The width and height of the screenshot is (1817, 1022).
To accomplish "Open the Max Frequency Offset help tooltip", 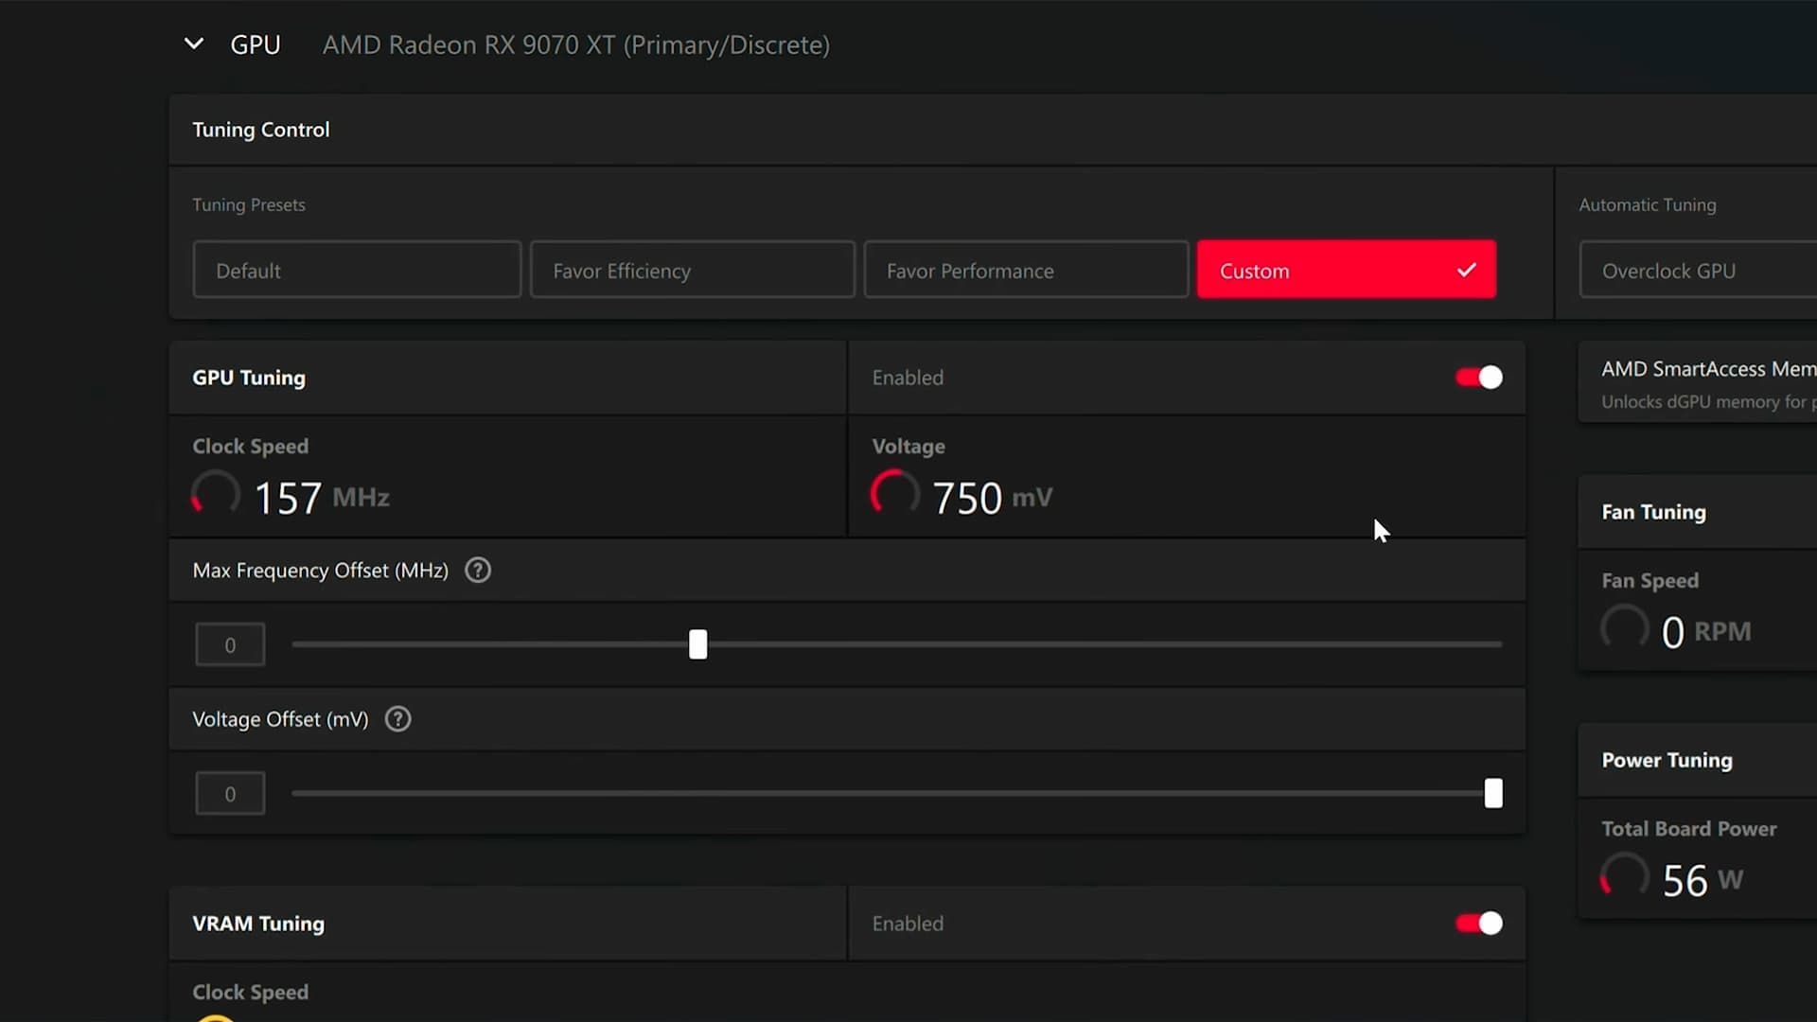I will click(477, 570).
